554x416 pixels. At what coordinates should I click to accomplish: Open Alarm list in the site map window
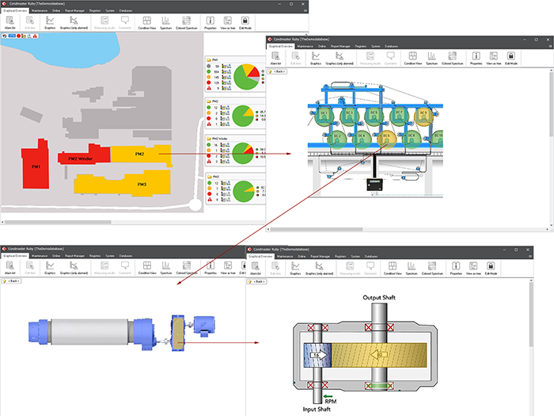(9, 23)
